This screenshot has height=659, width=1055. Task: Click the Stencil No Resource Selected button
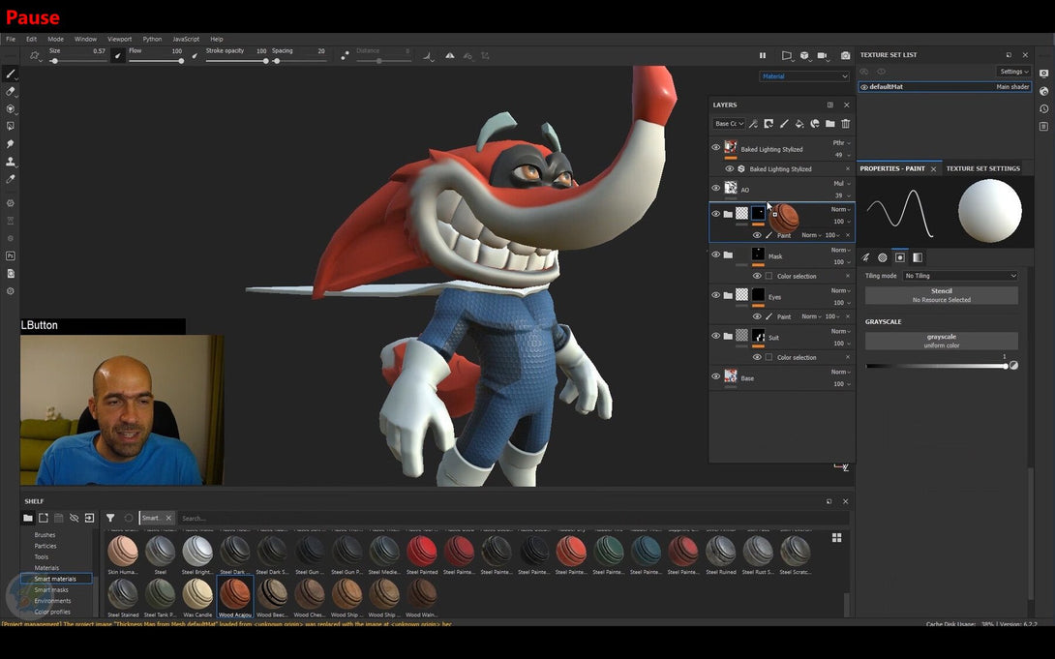[942, 295]
